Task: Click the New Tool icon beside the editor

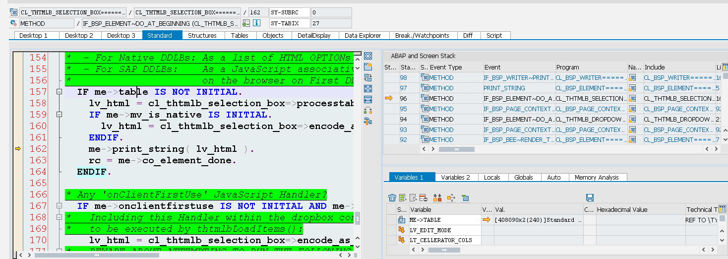Action: (x=368, y=67)
